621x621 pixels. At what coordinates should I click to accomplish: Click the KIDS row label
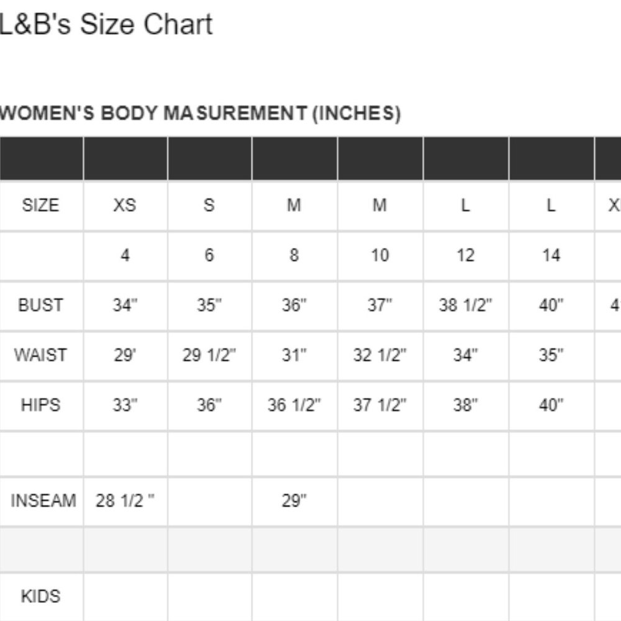[40, 596]
